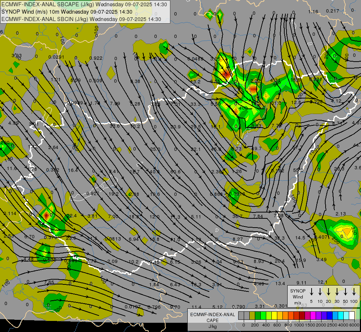The image size is (361, 332).
Task: Click the map value 9.70
Action: click(x=175, y=307)
